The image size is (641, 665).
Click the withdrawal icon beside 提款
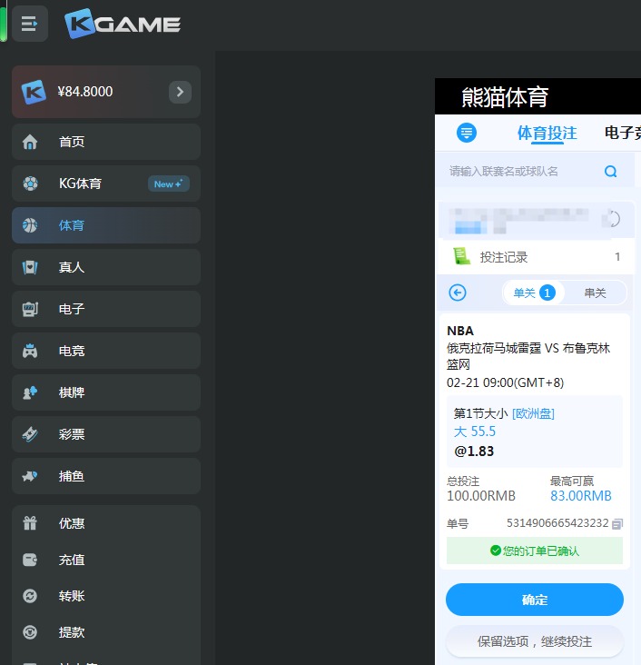tap(30, 632)
